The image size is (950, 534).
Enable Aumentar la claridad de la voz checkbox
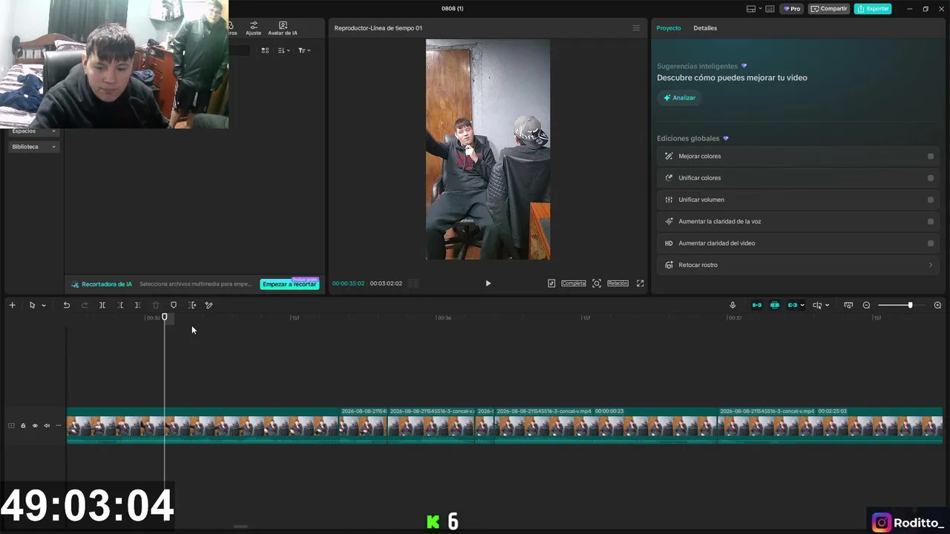[931, 221]
